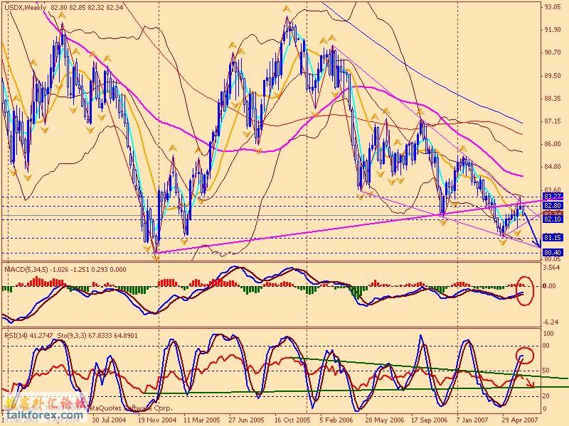Click the 5 Feb 2006 date label
This screenshot has height=426, width=569.
pyautogui.click(x=336, y=420)
